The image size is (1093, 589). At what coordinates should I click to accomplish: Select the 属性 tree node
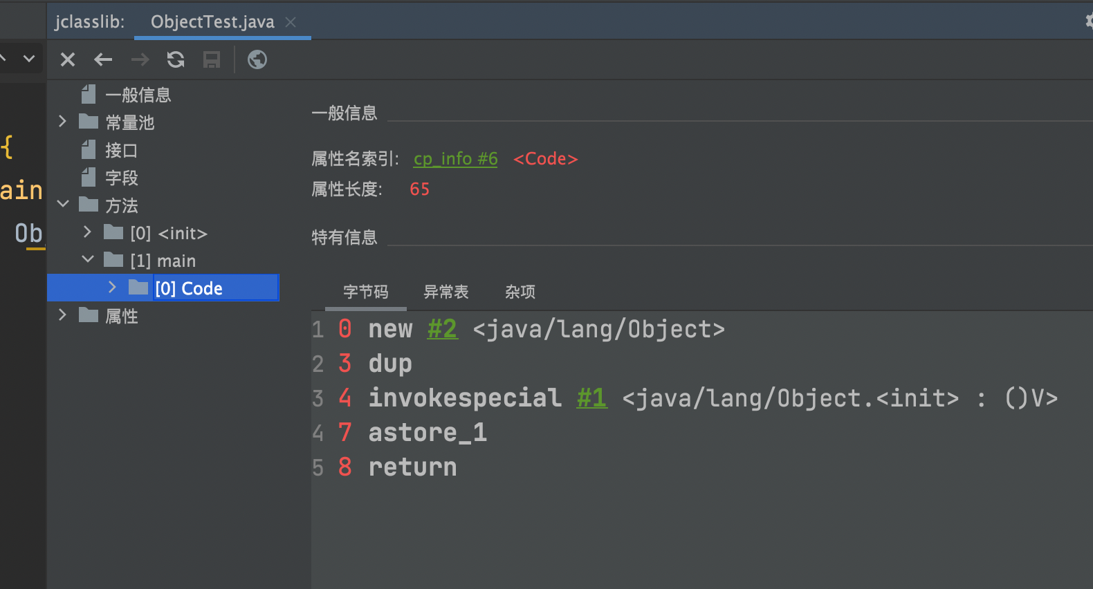[121, 316]
